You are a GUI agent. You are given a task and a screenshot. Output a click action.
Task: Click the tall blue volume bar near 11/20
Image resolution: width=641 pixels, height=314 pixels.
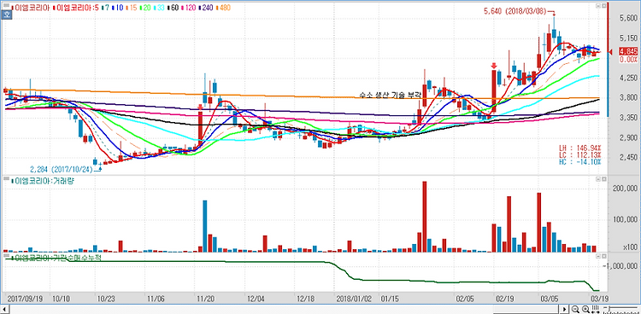(205, 226)
